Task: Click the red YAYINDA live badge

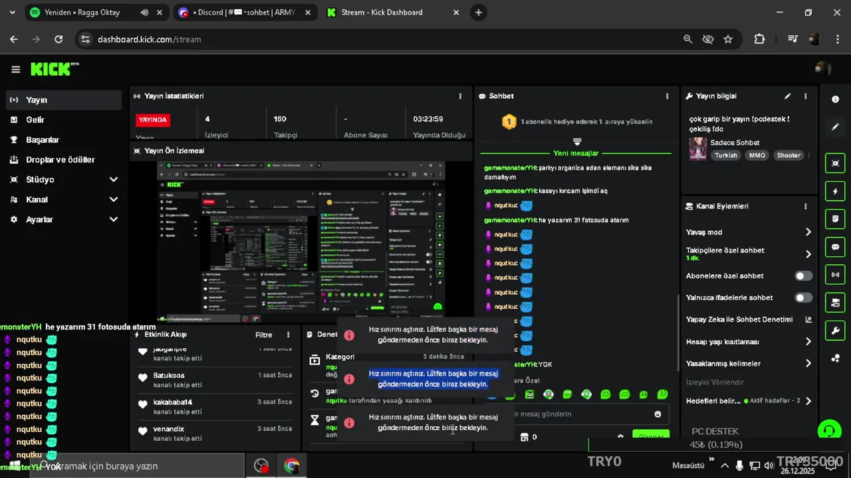Action: (153, 119)
